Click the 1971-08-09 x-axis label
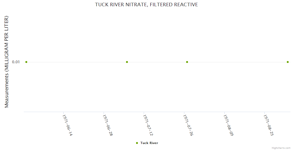The width and height of the screenshot is (293, 150). [228, 125]
